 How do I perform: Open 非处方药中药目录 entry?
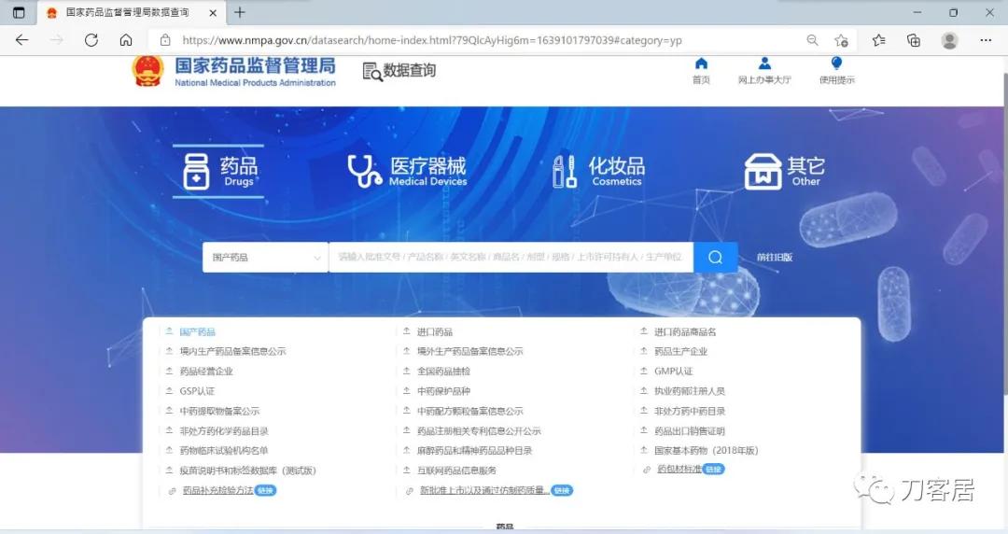coord(690,411)
